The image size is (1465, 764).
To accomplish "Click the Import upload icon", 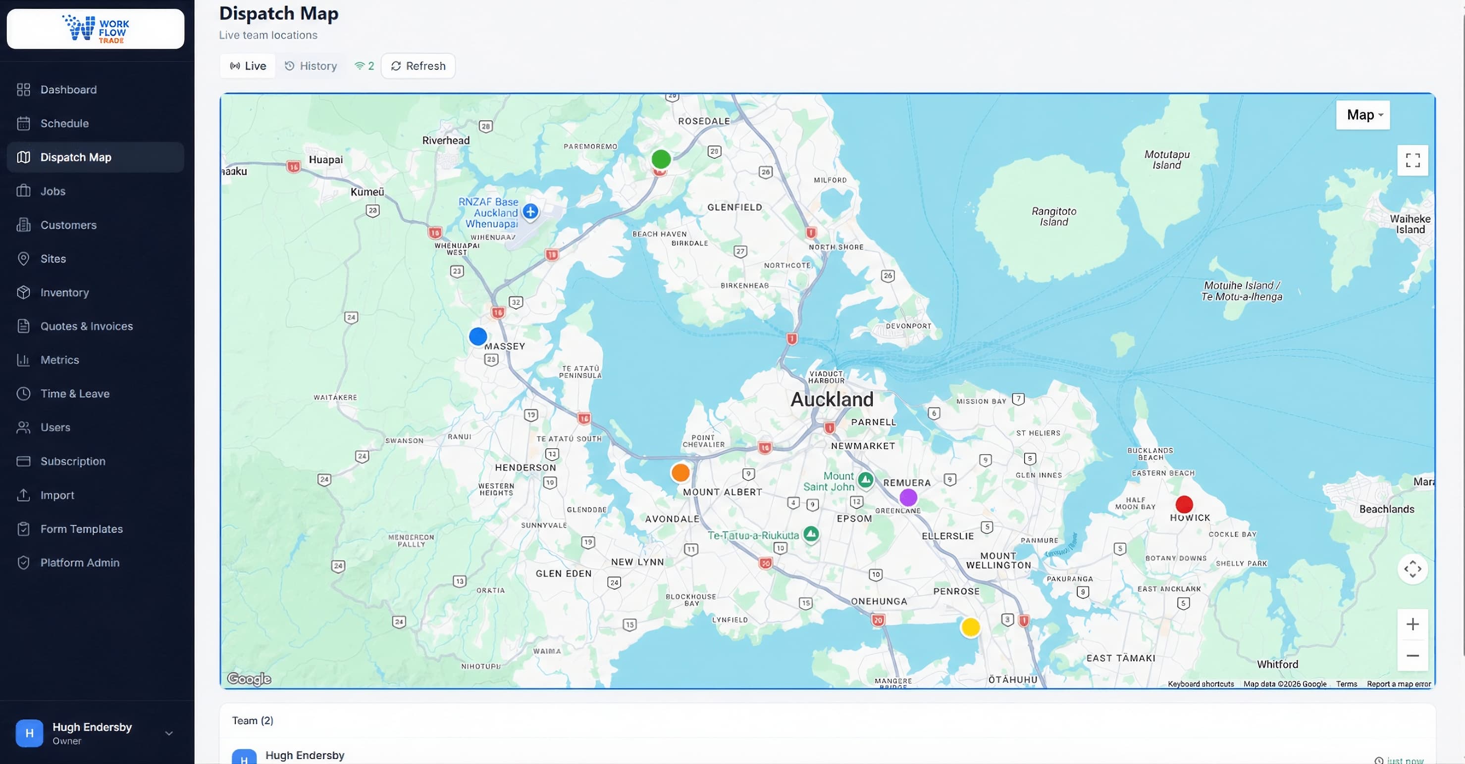I will tap(23, 495).
